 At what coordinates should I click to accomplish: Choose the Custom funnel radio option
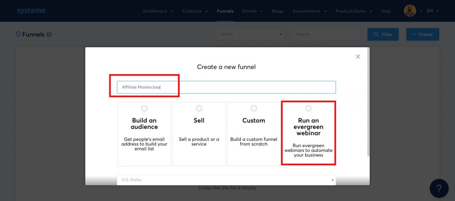254,108
